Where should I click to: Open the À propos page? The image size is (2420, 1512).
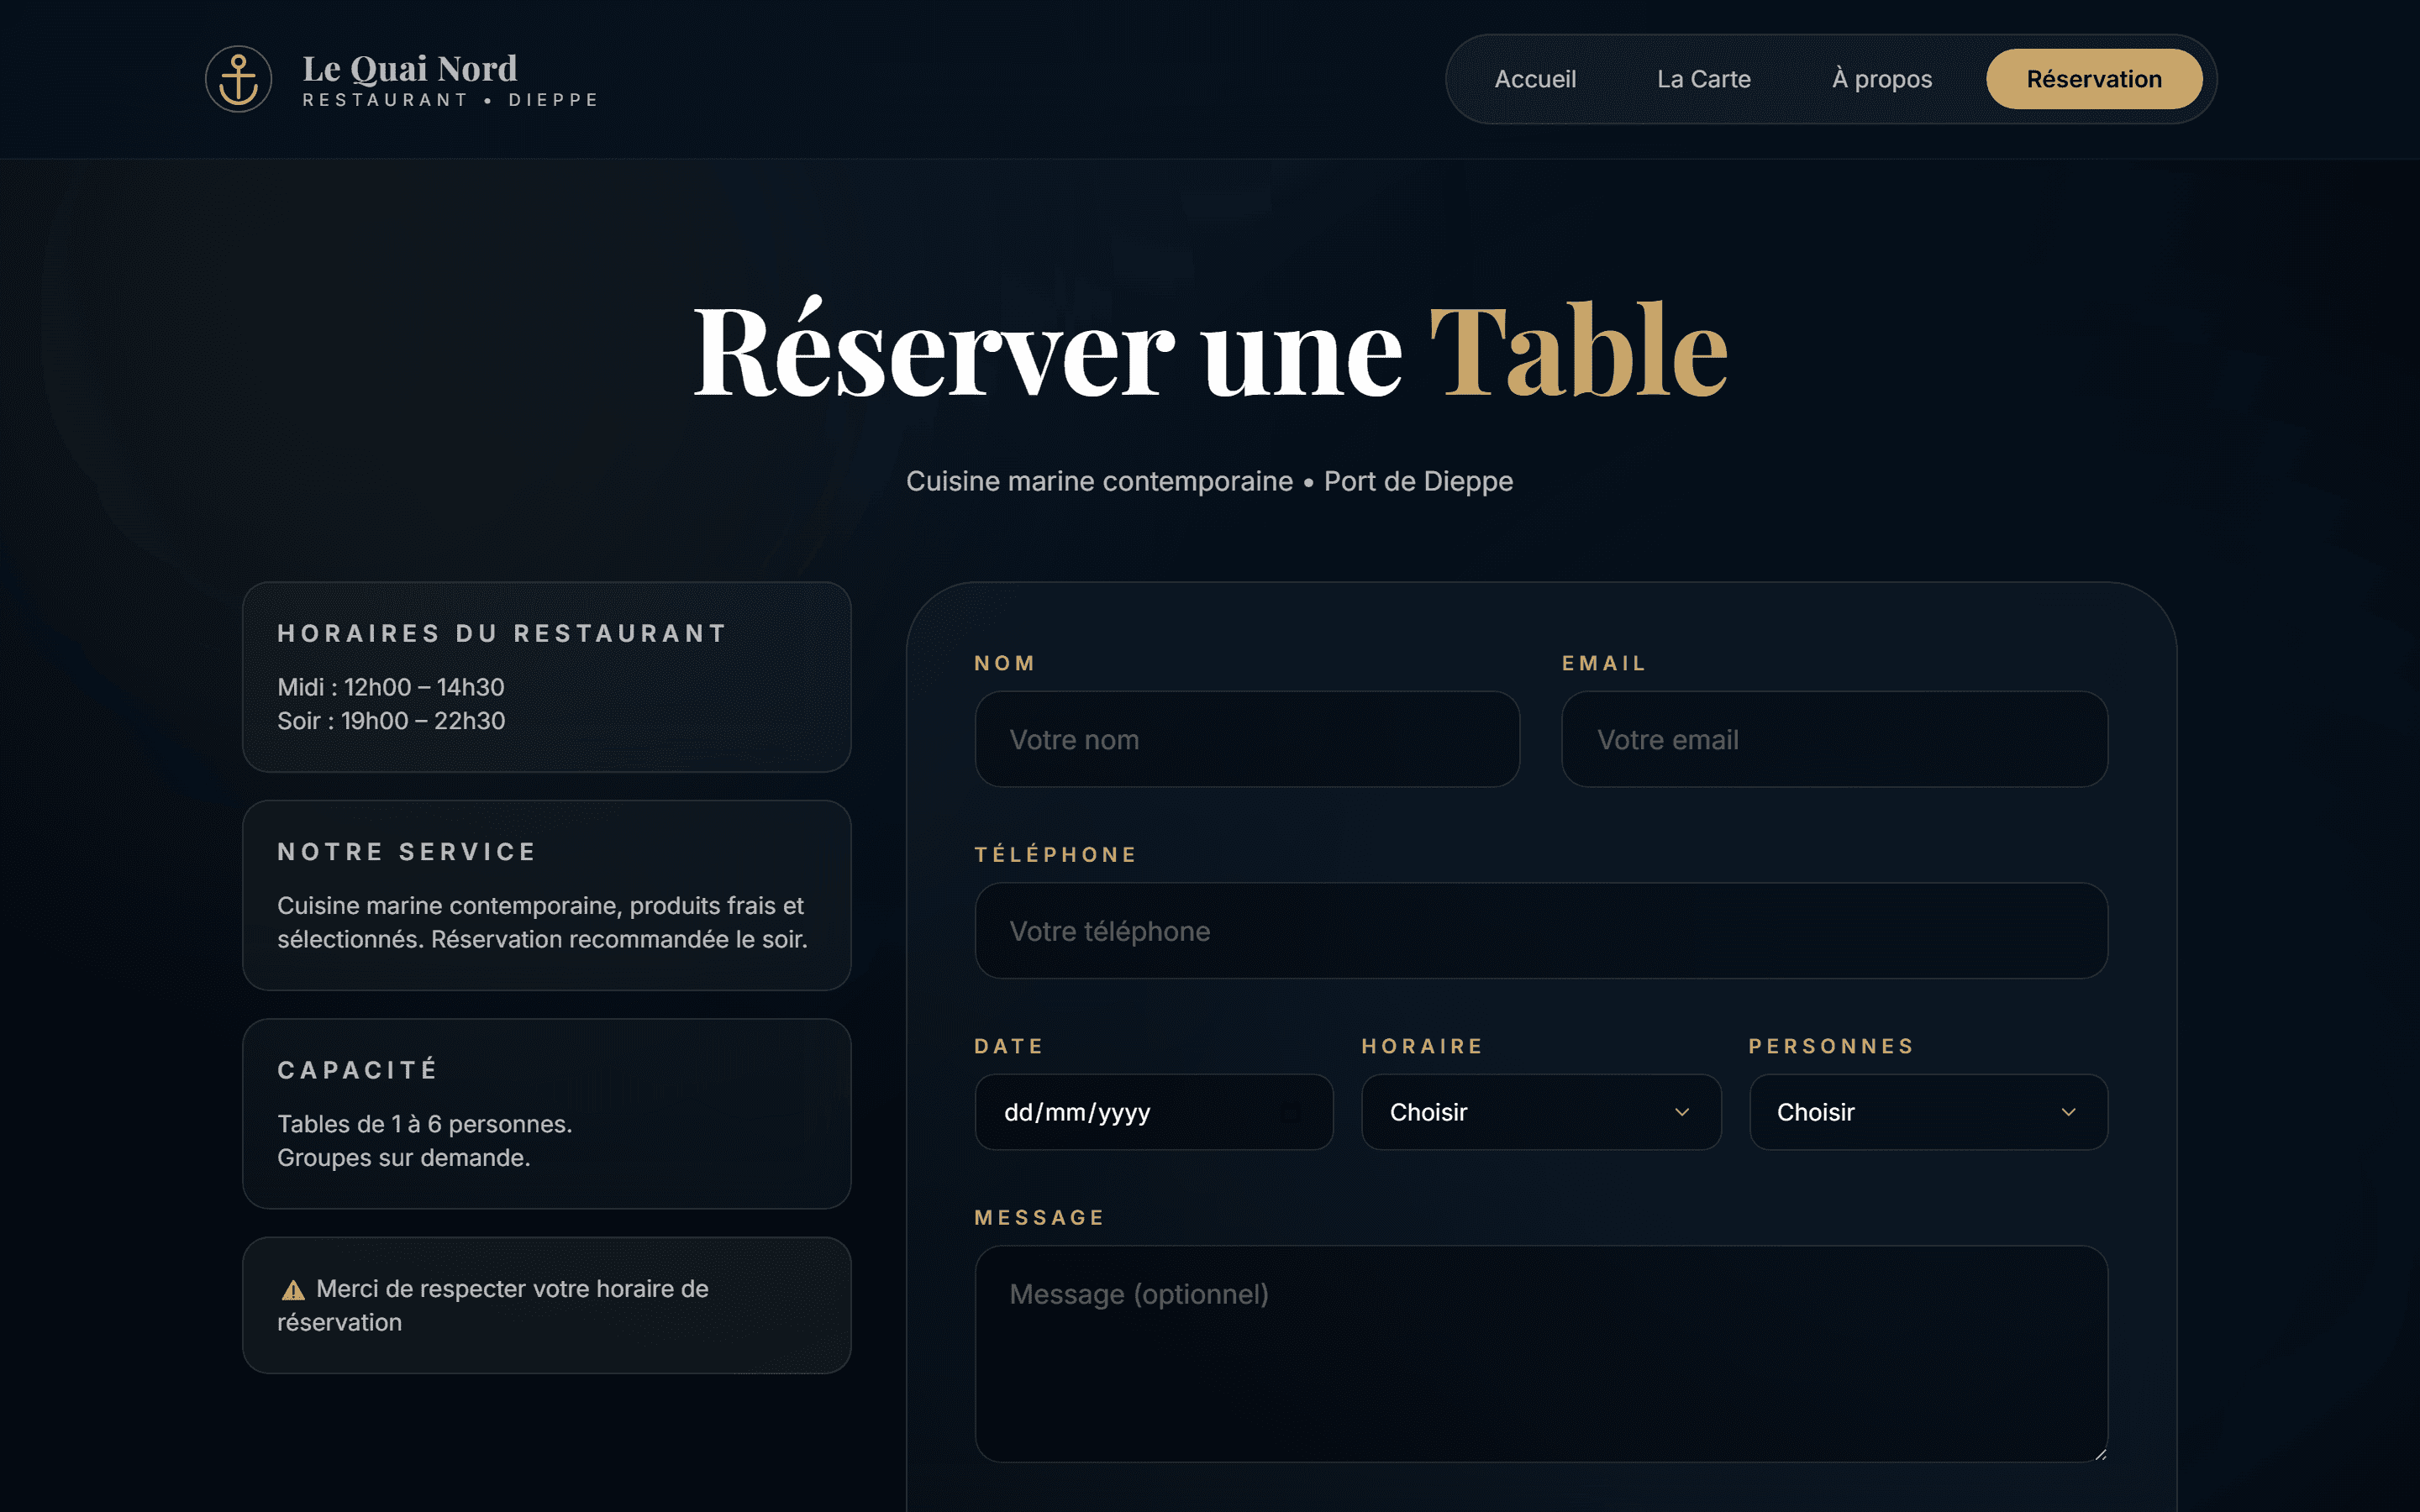(x=1882, y=79)
